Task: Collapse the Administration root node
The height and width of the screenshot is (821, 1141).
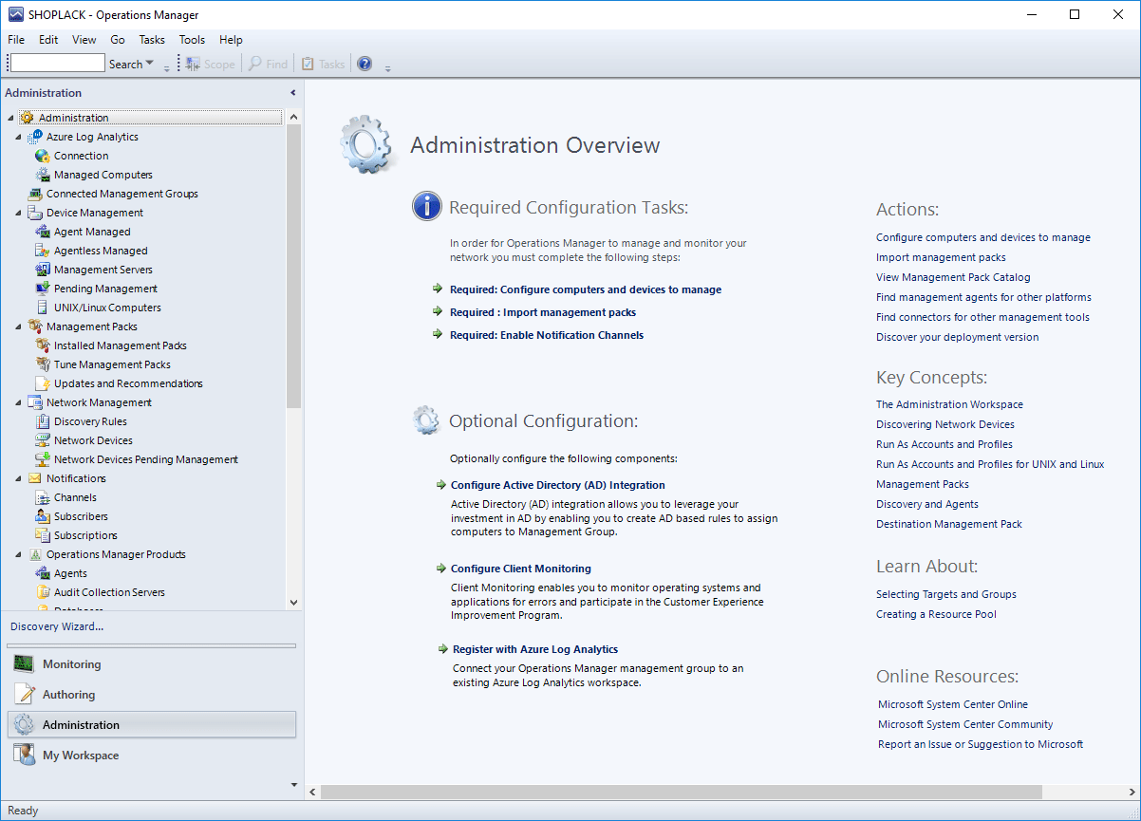Action: 10,118
